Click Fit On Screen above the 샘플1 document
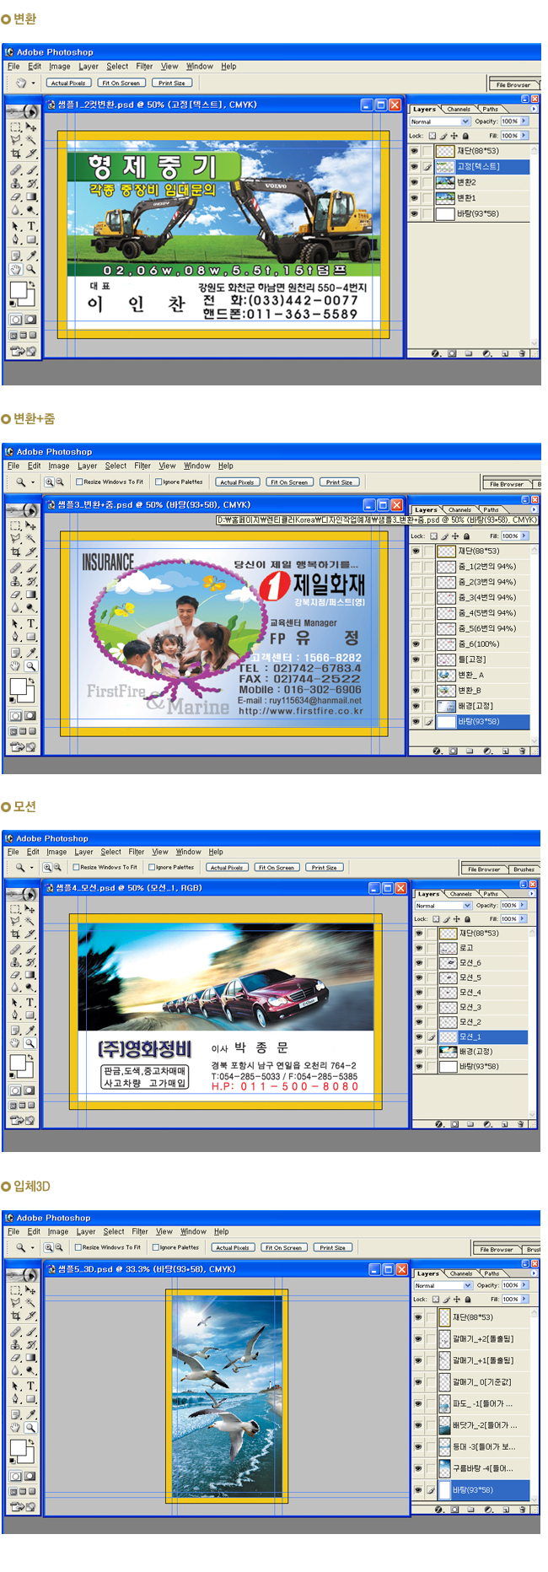This screenshot has width=548, height=1572. (121, 83)
